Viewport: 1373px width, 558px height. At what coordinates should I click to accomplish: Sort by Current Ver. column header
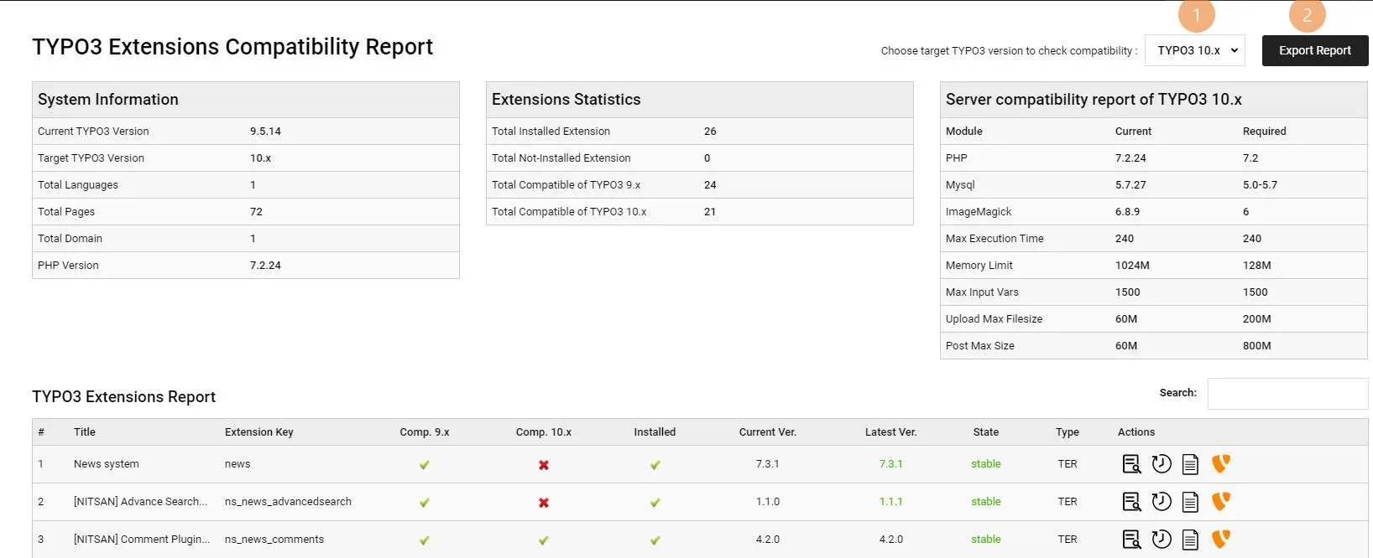[768, 432]
